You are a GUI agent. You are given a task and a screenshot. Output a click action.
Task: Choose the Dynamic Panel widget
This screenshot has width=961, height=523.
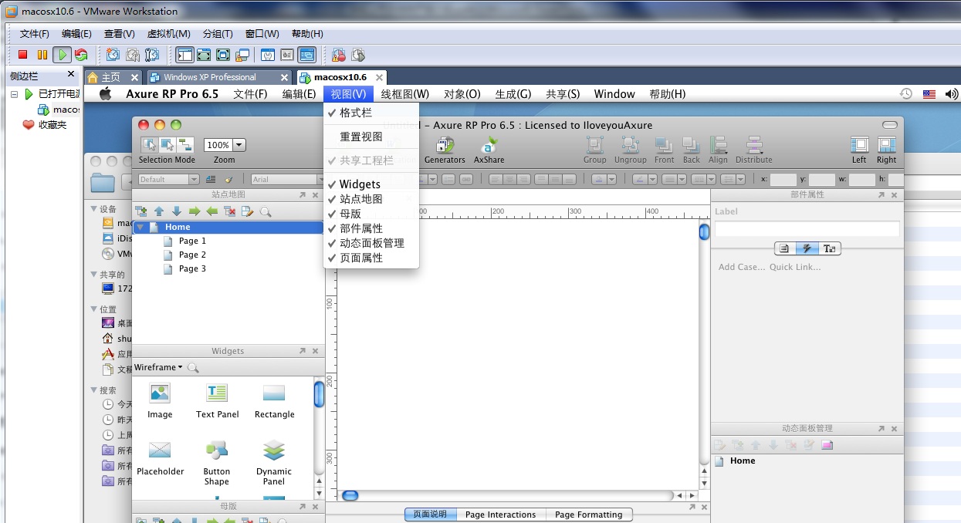coord(274,463)
